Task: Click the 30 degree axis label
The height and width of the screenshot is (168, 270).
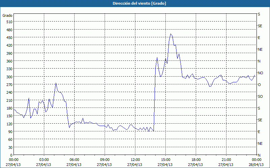Action: [10, 148]
